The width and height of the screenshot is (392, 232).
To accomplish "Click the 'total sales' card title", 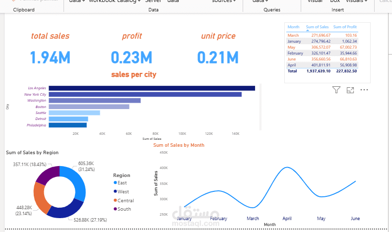I will [50, 36].
